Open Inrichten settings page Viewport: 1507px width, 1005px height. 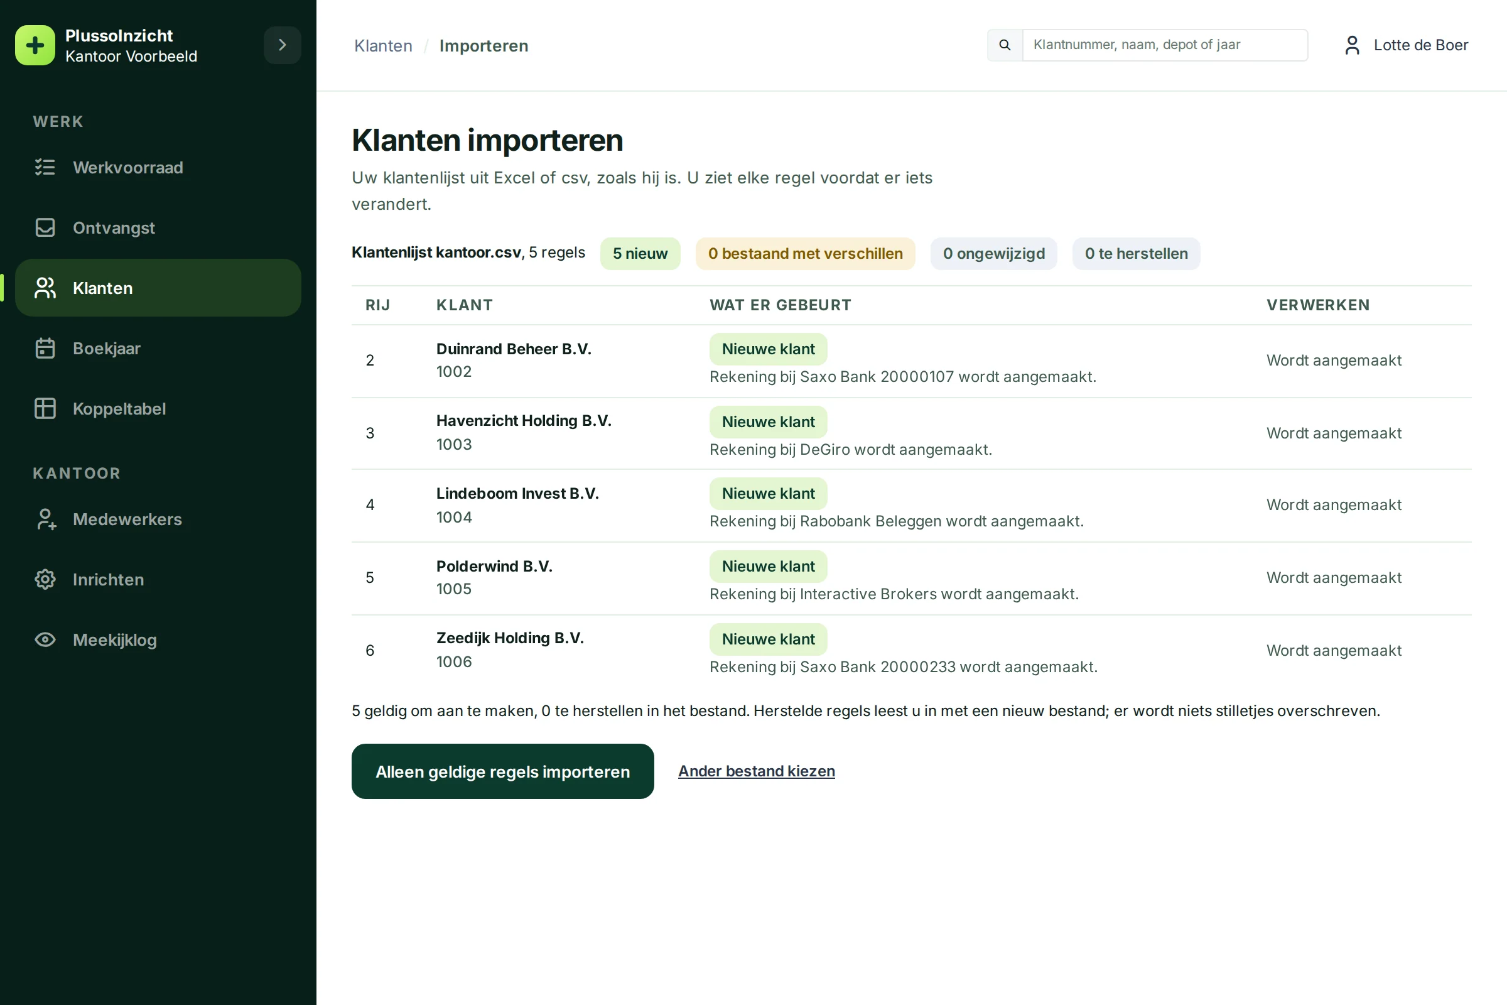[x=158, y=579]
